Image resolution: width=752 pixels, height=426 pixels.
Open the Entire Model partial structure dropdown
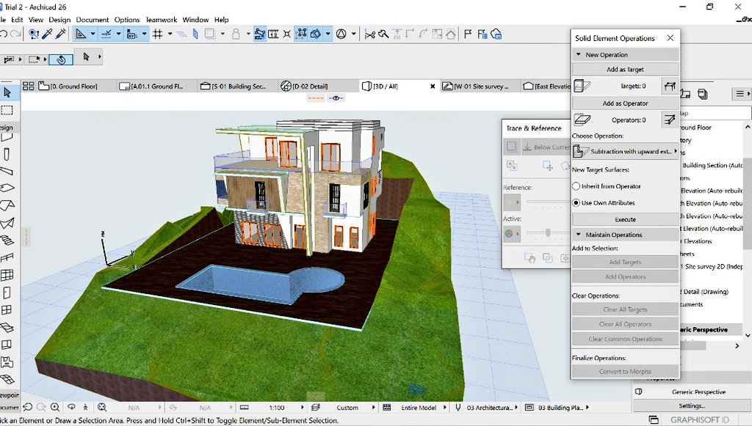coord(444,408)
